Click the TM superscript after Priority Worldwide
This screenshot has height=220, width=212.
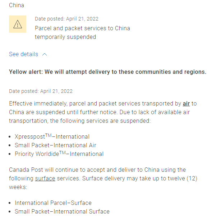(63, 153)
